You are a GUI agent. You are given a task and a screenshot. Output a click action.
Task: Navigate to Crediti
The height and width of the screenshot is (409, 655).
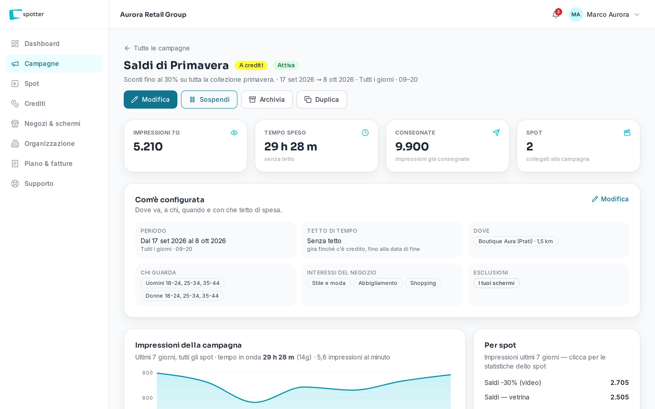(x=54, y=104)
